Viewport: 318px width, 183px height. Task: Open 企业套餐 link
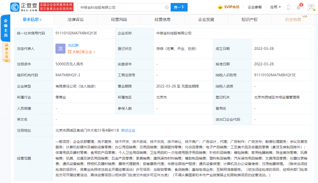tap(254, 7)
